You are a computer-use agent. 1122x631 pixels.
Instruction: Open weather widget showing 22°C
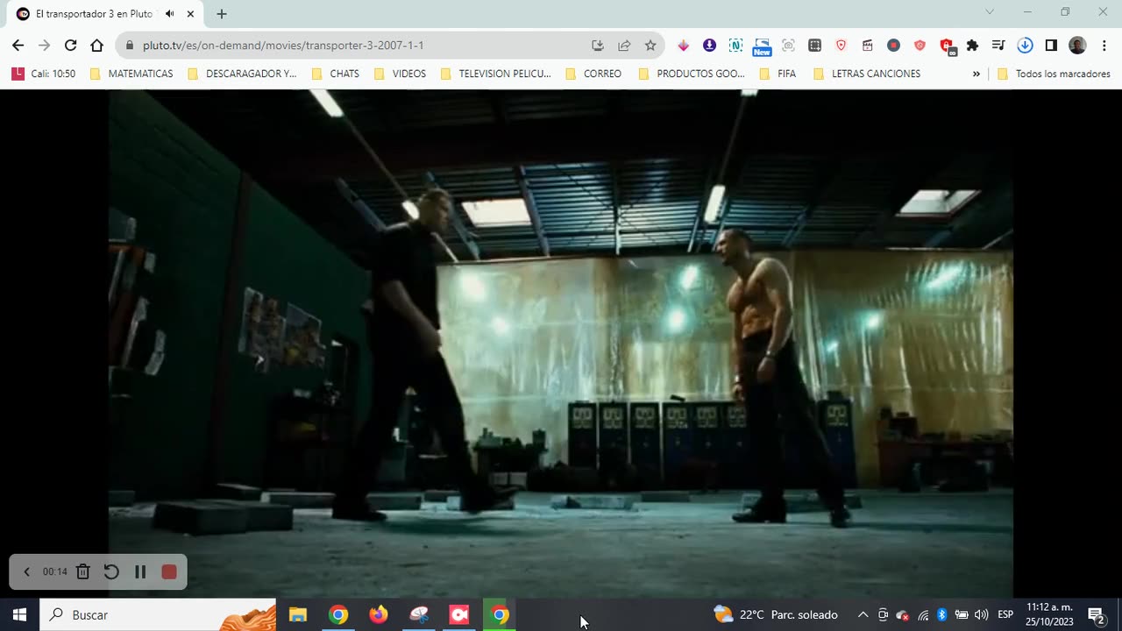(776, 615)
